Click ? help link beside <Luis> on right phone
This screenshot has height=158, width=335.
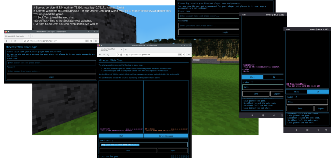pyautogui.click(x=296, y=97)
